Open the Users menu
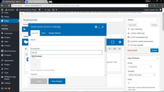The image size is (164, 92). [6, 69]
